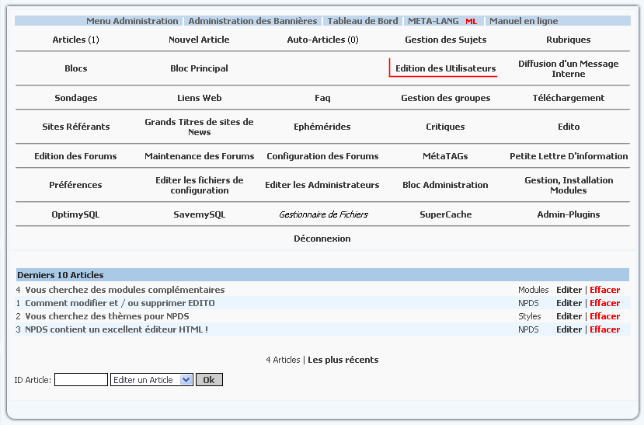Launch the Gestionnaire de Fichiers

click(323, 214)
